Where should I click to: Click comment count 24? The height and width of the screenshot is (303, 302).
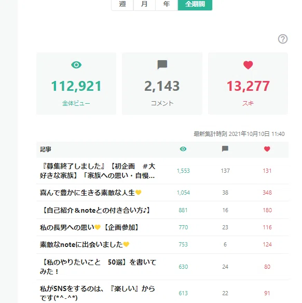click(225, 267)
